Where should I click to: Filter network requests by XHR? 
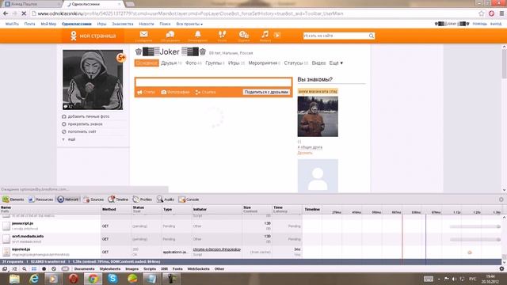164,269
